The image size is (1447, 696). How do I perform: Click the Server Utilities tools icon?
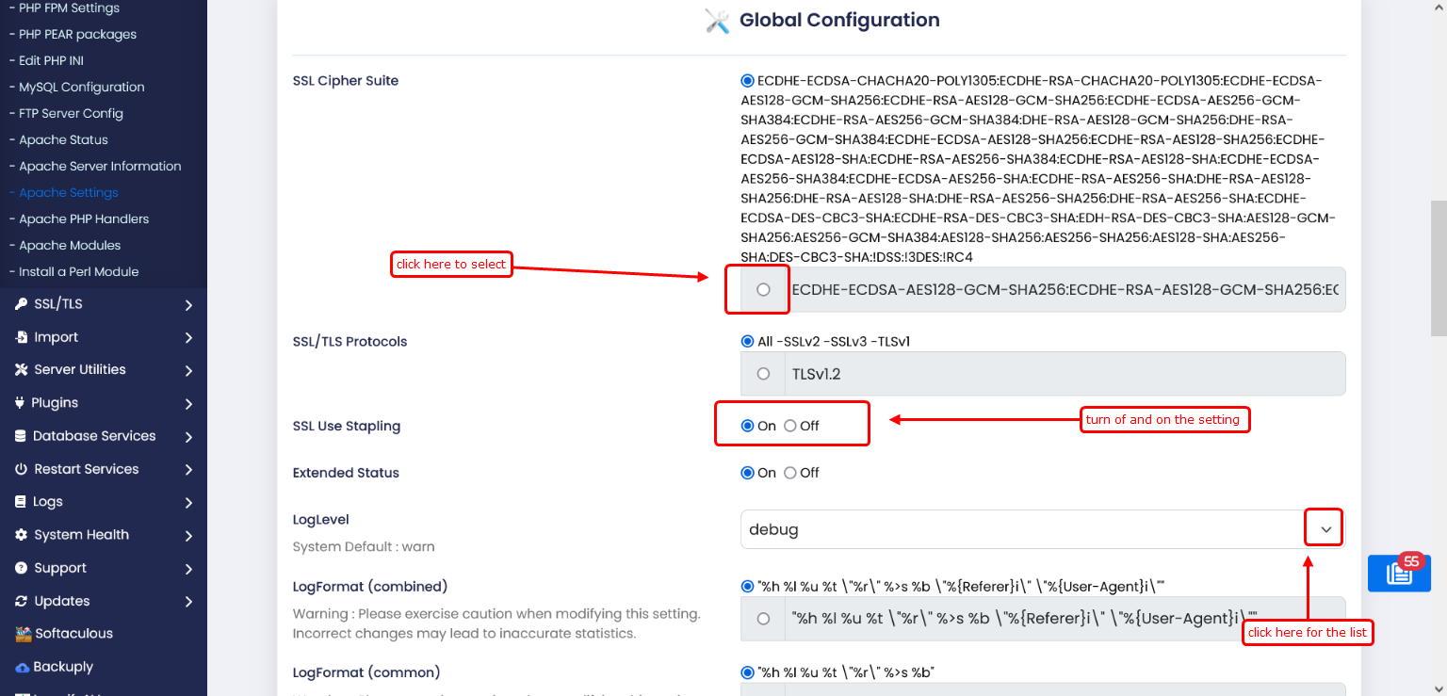pyautogui.click(x=21, y=370)
